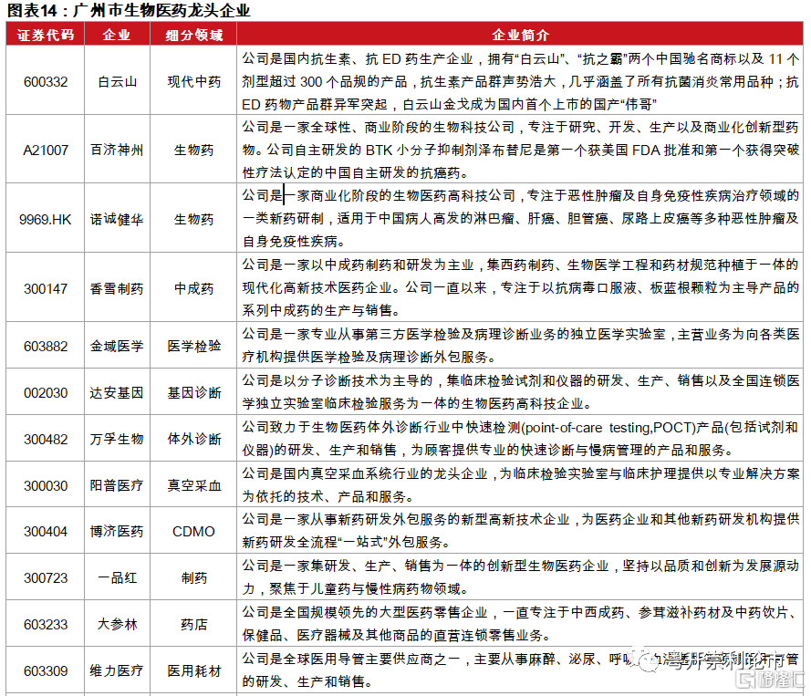Select the 白云山 company name cell
This screenshot has height=696, width=811.
tap(117, 81)
